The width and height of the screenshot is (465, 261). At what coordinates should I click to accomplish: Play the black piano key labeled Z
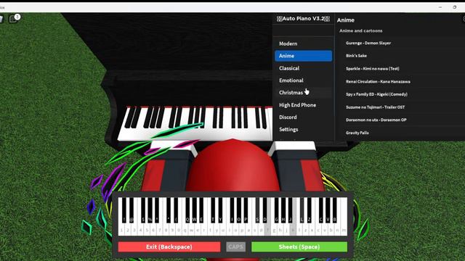click(x=309, y=210)
